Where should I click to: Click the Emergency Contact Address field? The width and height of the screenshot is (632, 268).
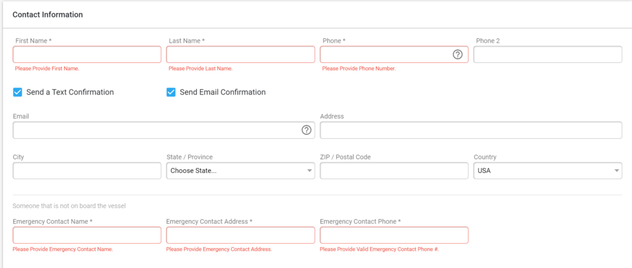(x=241, y=235)
